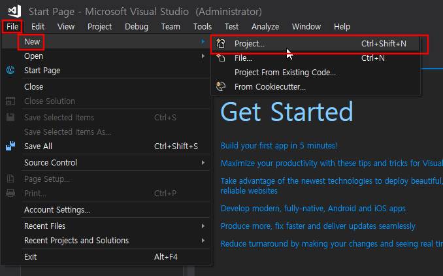Choose Account Settings from File menu
Viewport: 443px width, 276px height.
coord(57,210)
